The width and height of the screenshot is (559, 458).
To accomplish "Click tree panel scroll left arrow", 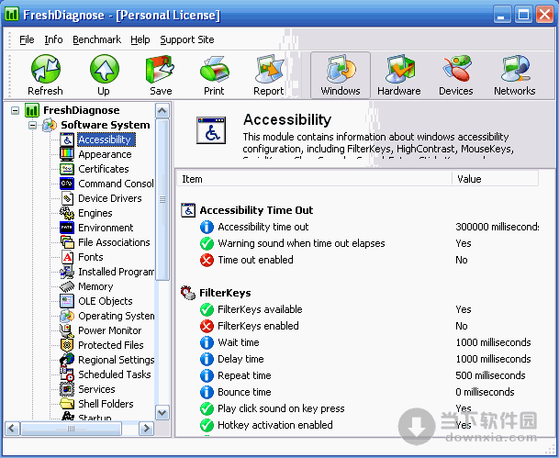I will click(12, 428).
